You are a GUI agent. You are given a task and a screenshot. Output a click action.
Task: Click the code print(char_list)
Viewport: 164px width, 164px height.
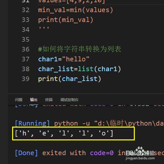70,79
